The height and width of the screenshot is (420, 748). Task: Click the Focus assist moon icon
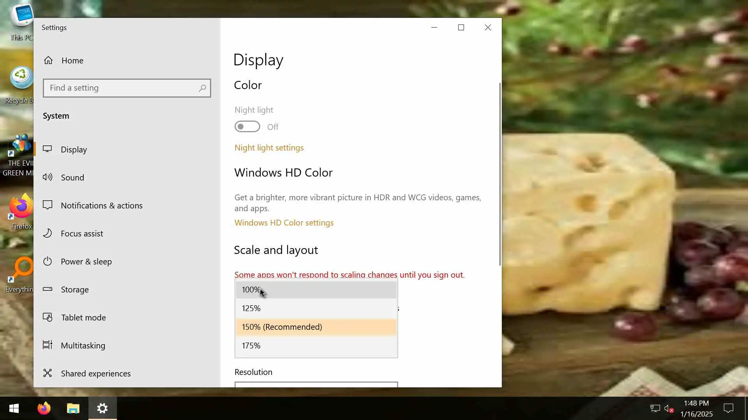(48, 233)
